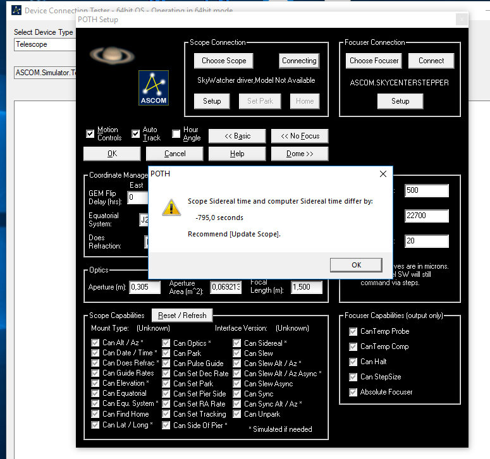
Task: Click Connect in Focuser Connection
Action: 431,61
